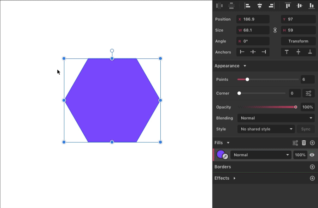Align selection to left edge
Image resolution: width=318 pixels, height=208 pixels.
pos(248,5)
